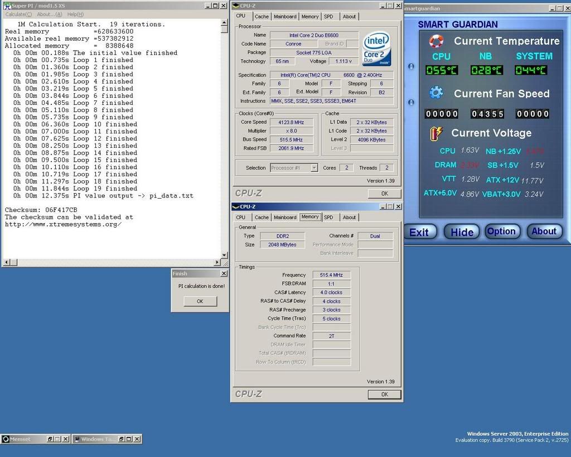Click the gear Current Fan Speed icon
The height and width of the screenshot is (457, 571).
click(x=436, y=93)
